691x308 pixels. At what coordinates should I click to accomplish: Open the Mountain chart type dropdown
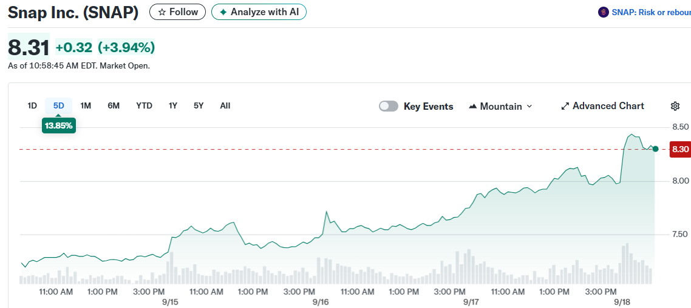pos(502,106)
